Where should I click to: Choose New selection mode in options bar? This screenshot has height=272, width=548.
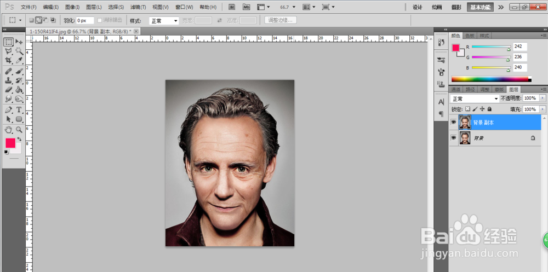[31, 20]
